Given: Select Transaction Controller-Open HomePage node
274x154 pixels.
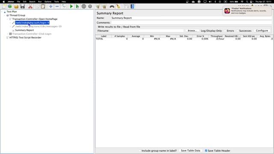Looking at the screenshot, I should pyautogui.click(x=35, y=19).
